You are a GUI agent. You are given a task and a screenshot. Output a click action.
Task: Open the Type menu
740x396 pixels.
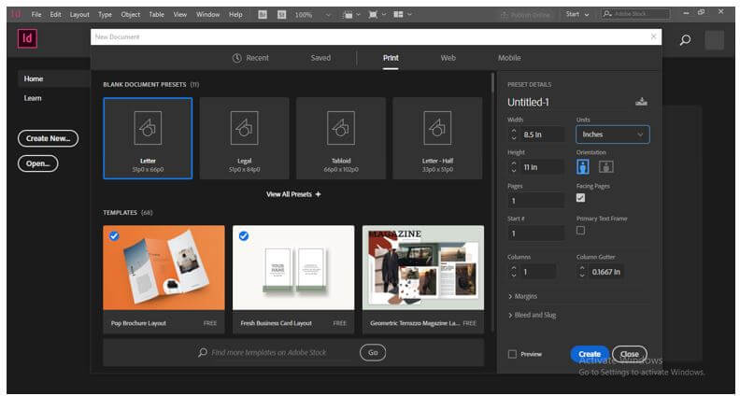105,15
